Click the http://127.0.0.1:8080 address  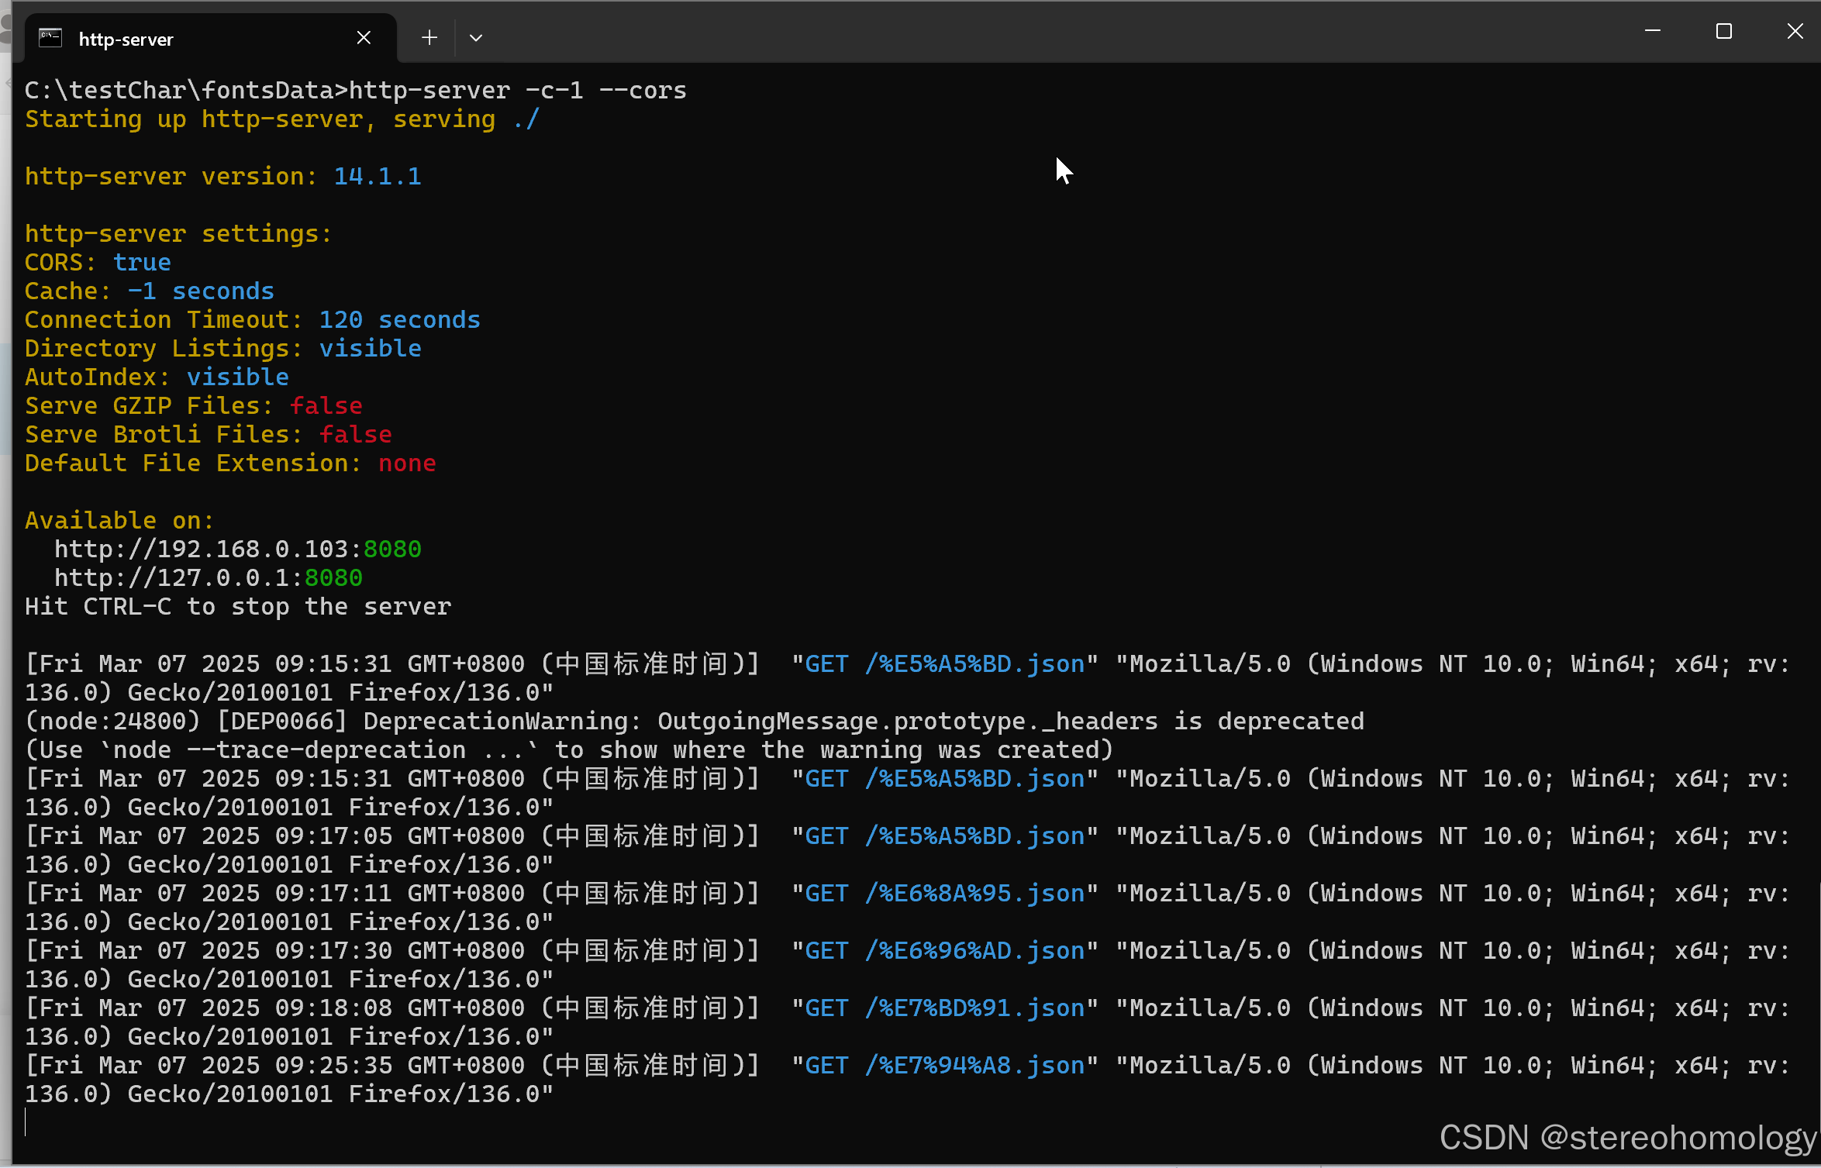[208, 578]
